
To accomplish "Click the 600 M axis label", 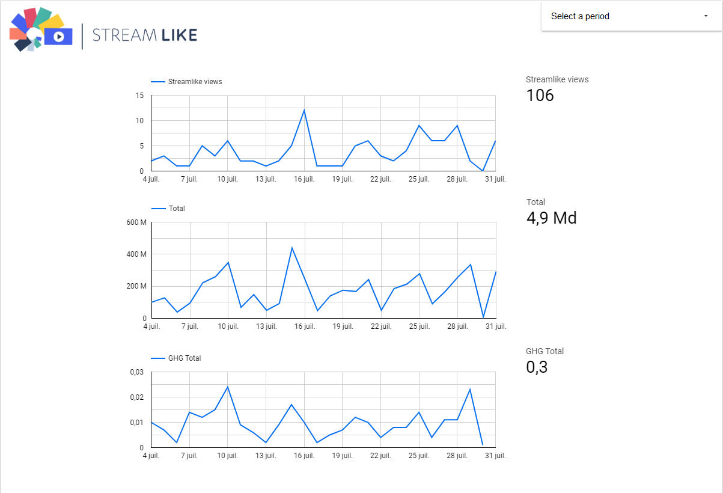I will pos(136,222).
